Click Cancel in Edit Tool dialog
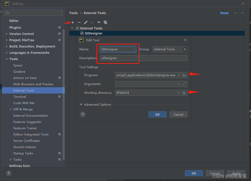 click(x=179, y=115)
